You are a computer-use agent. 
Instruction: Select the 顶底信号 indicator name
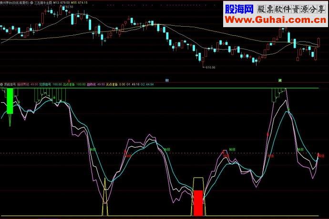point(10,84)
